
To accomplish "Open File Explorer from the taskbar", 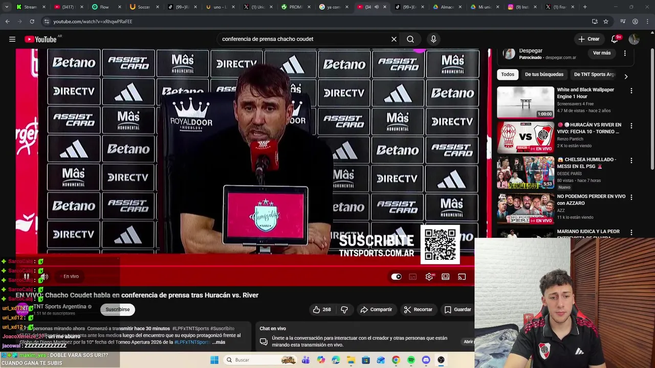I will pyautogui.click(x=351, y=360).
